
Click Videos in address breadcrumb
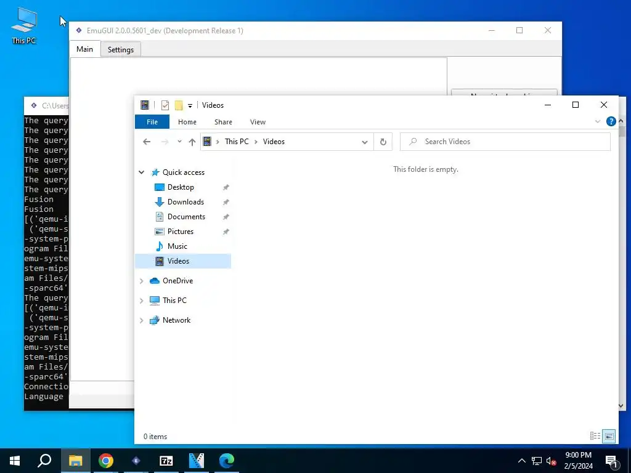pos(274,142)
